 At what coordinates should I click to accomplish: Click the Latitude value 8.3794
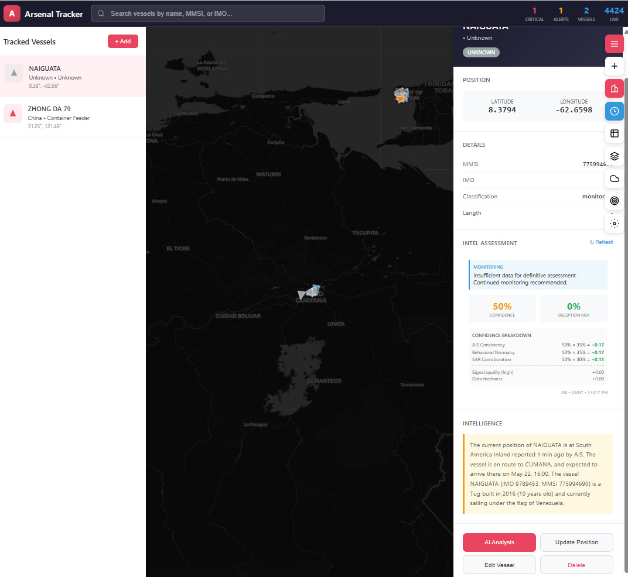[x=502, y=110]
